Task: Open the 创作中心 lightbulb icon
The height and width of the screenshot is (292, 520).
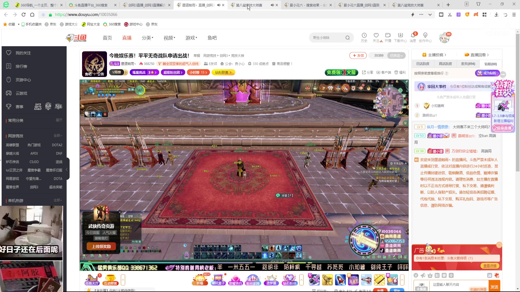Action: (425, 37)
